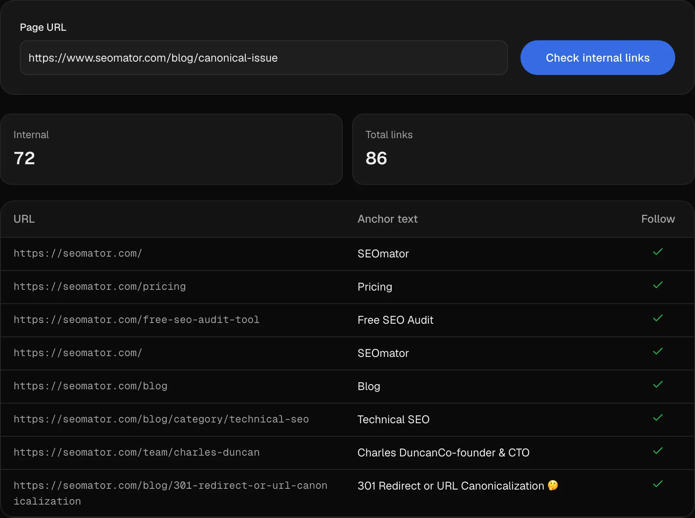Click the thinking emoji in 301 Redirect row
This screenshot has height=518, width=695.
coord(553,485)
